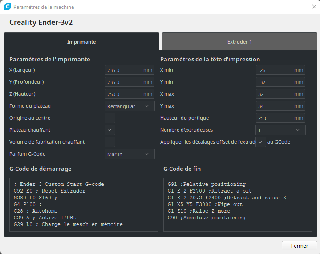
Task: Click the Cura logo icon in title bar
Action: 8,7
